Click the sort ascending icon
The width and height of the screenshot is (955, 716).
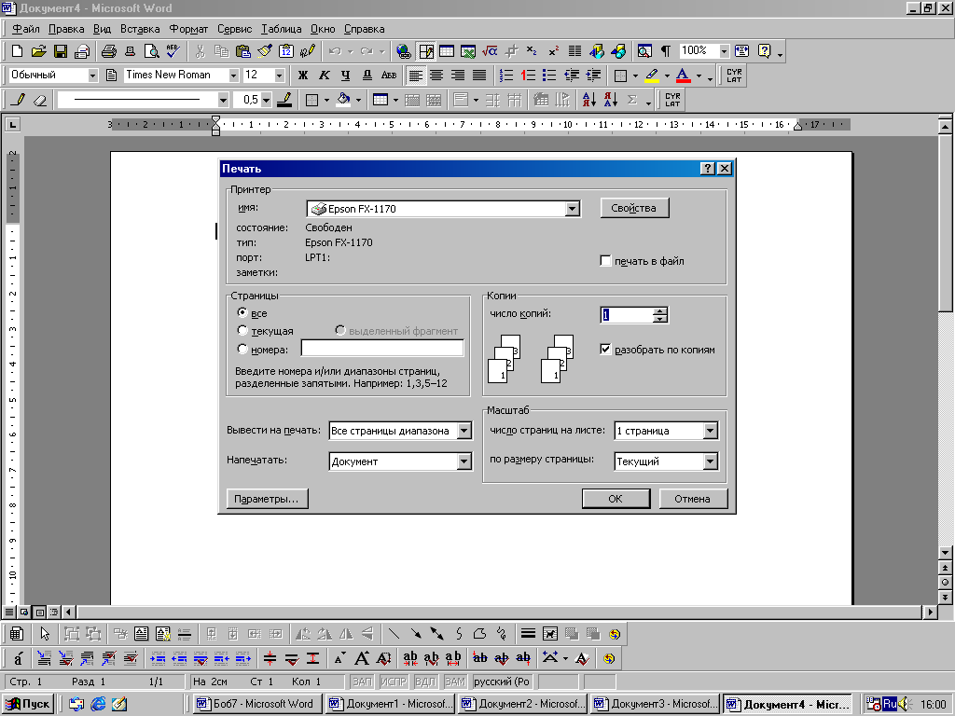[589, 100]
